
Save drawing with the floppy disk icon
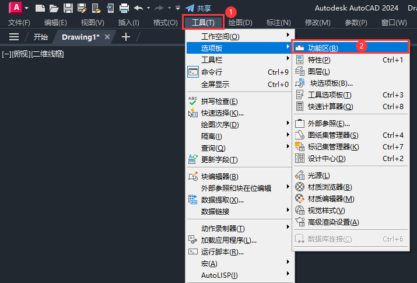[68, 8]
